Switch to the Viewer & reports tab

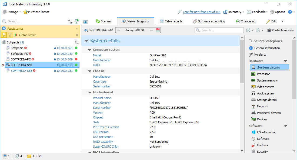pyautogui.click(x=136, y=21)
